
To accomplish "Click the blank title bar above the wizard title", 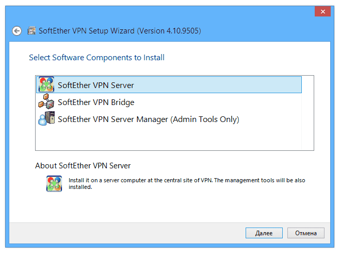I will tap(155, 11).
